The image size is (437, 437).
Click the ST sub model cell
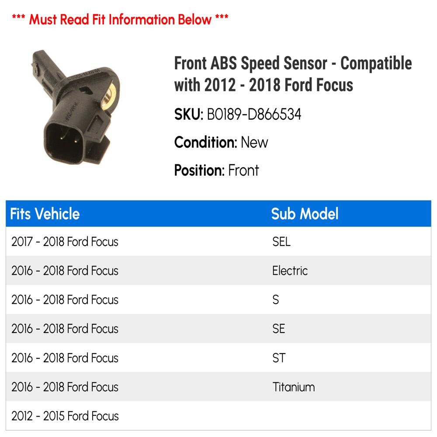pos(278,358)
